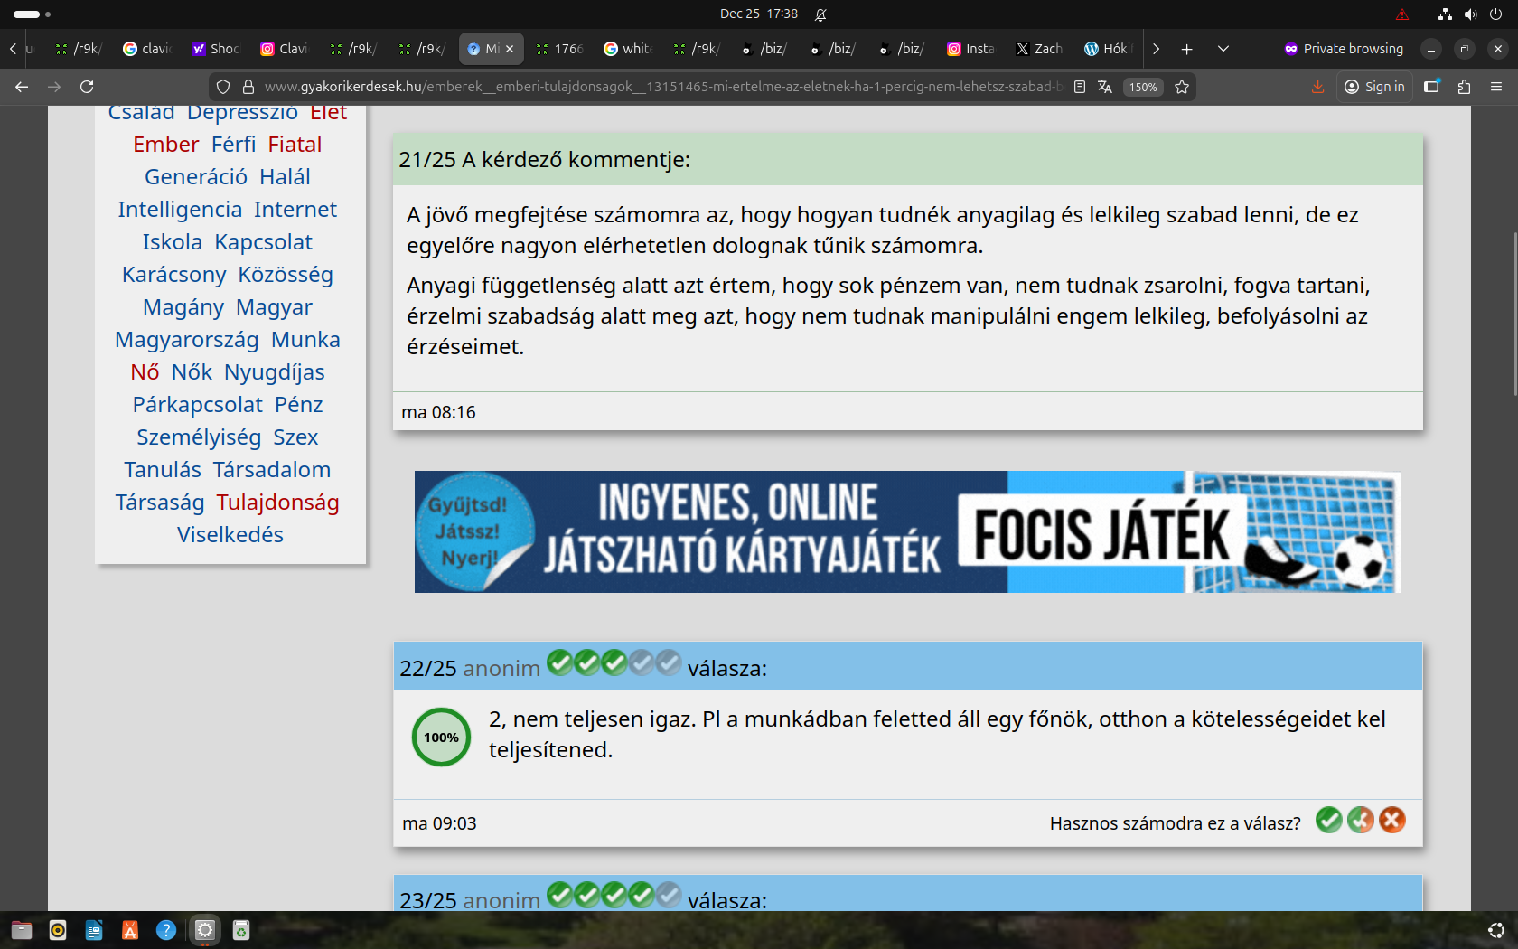Rate answer 22 as partly useful
Screen dimensions: 1518x949
(1361, 820)
